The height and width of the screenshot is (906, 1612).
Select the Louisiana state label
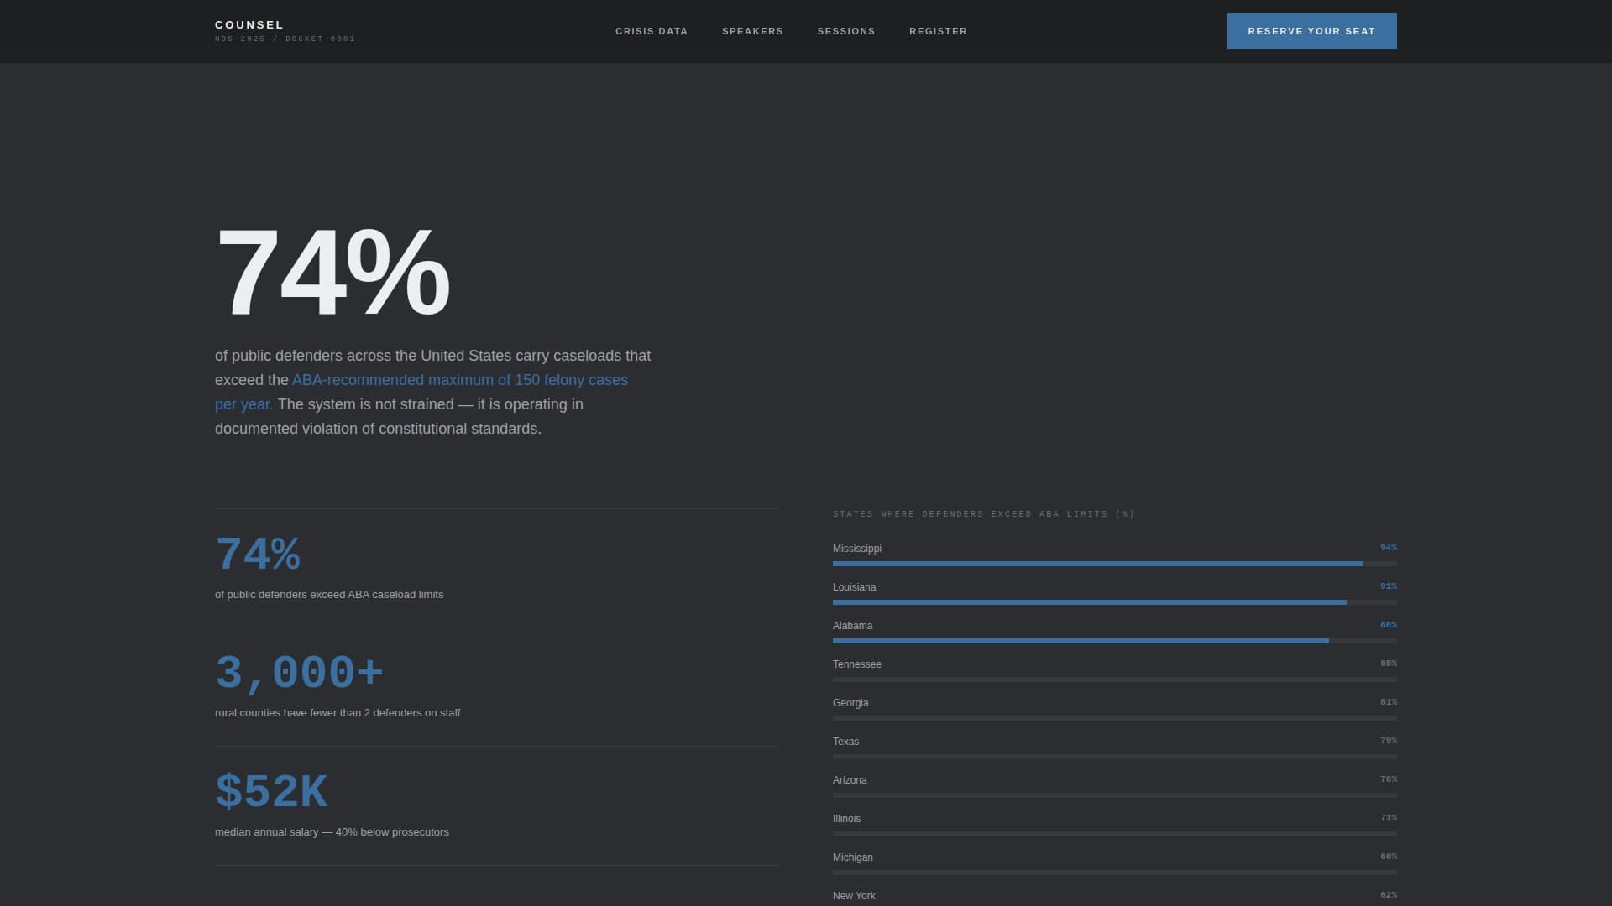click(x=854, y=587)
